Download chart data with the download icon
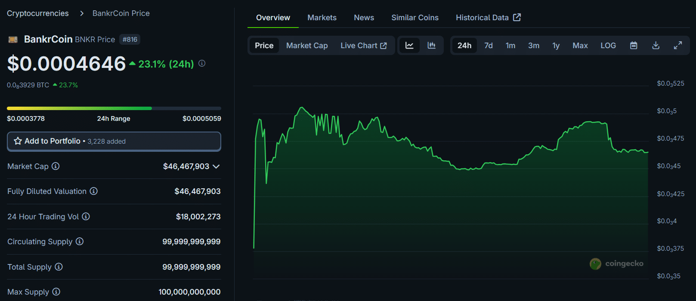Image resolution: width=696 pixels, height=301 pixels. [x=656, y=46]
